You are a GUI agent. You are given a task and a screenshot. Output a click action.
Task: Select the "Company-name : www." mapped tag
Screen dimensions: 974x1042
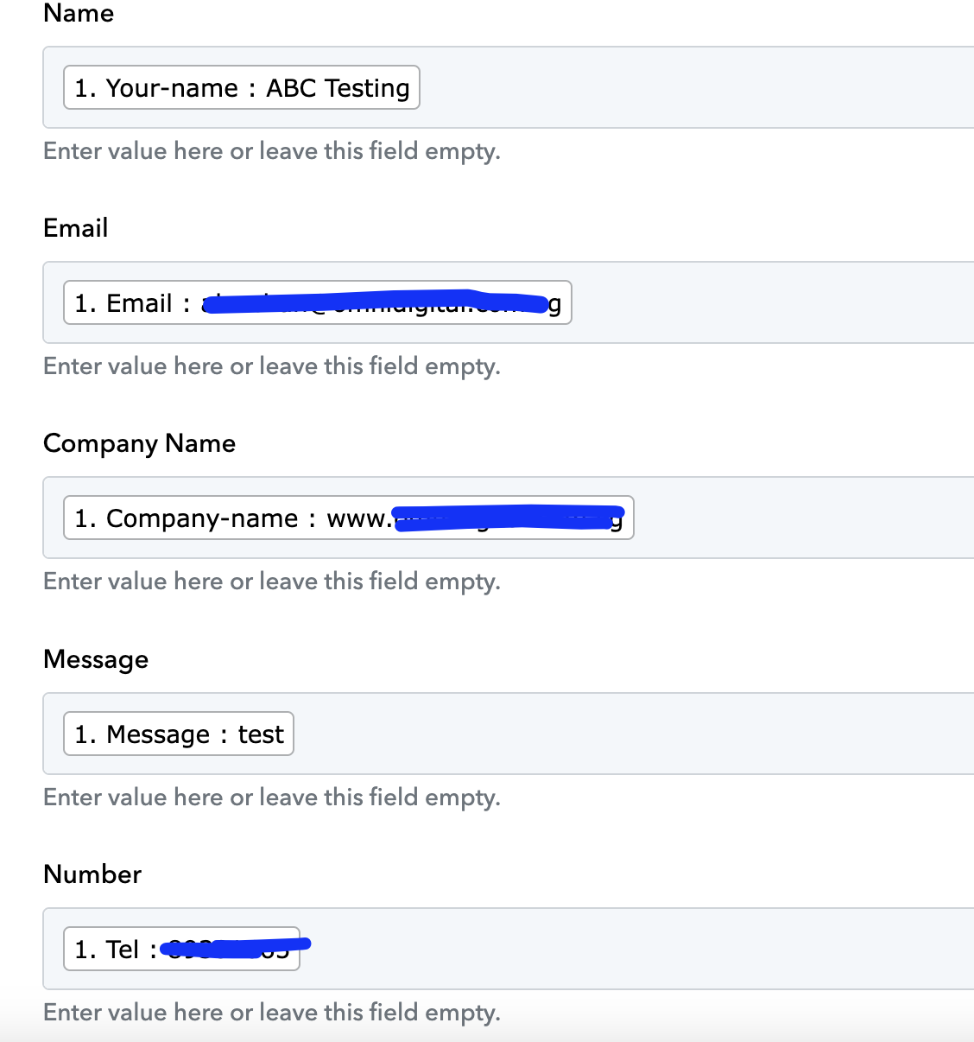tap(349, 518)
